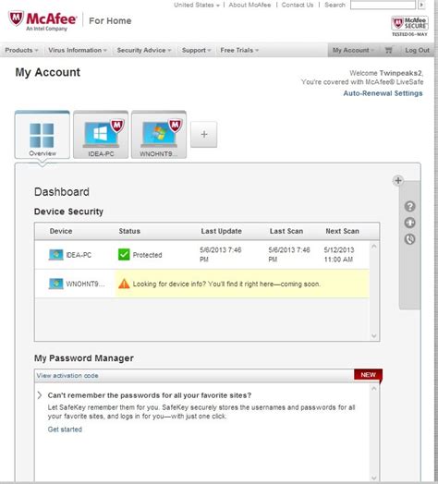The image size is (438, 484).
Task: Click the 5/12/2013 11:00 AM next scan
Action: click(x=339, y=255)
